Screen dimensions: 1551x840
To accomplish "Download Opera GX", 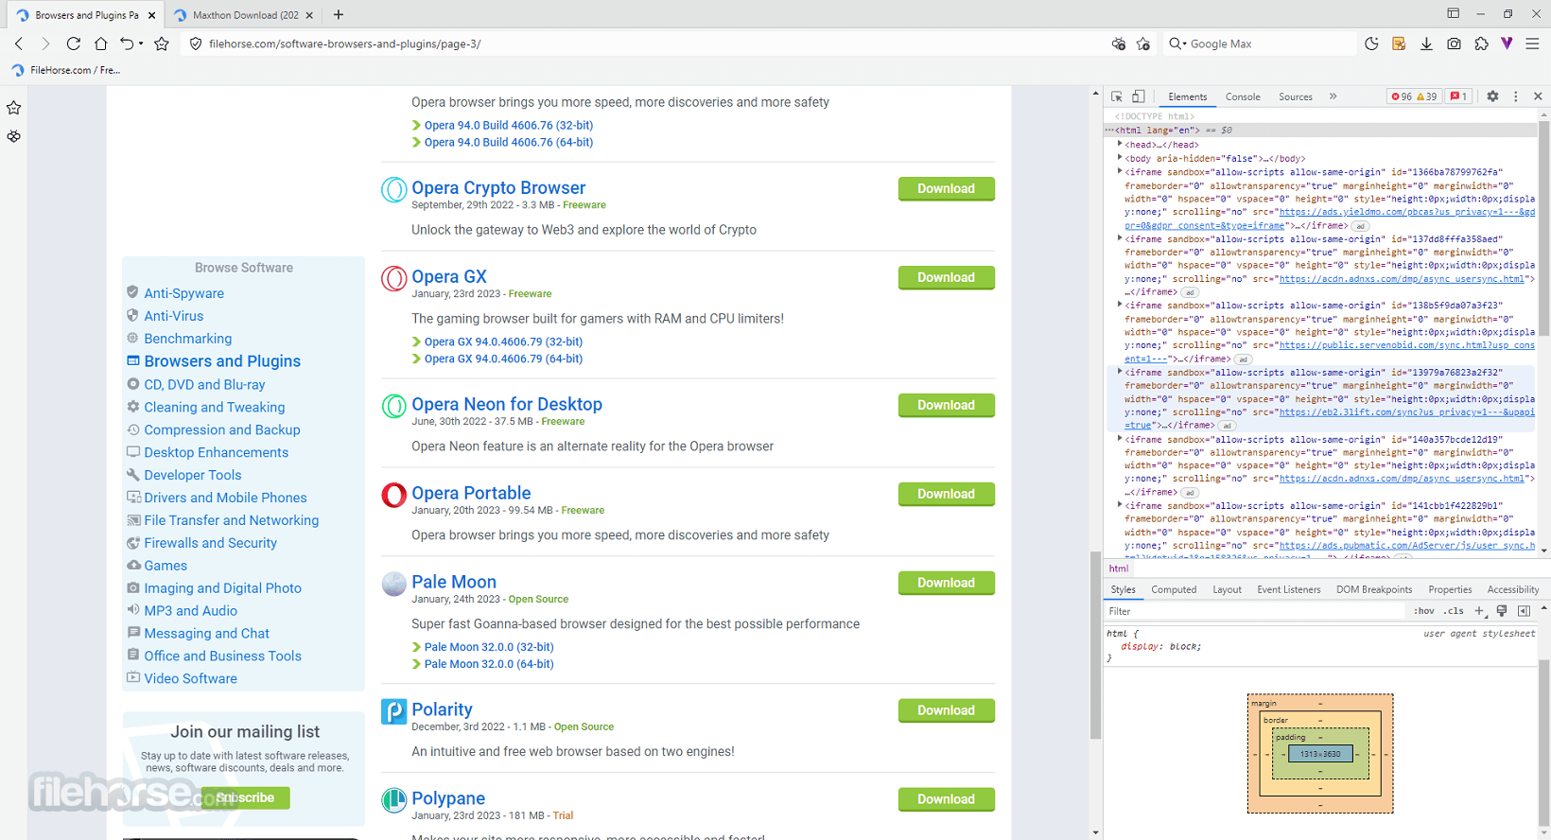I will (x=946, y=277).
